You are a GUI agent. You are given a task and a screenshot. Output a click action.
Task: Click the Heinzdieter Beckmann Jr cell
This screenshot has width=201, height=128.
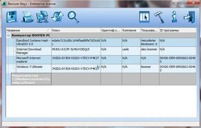click(x=150, y=42)
